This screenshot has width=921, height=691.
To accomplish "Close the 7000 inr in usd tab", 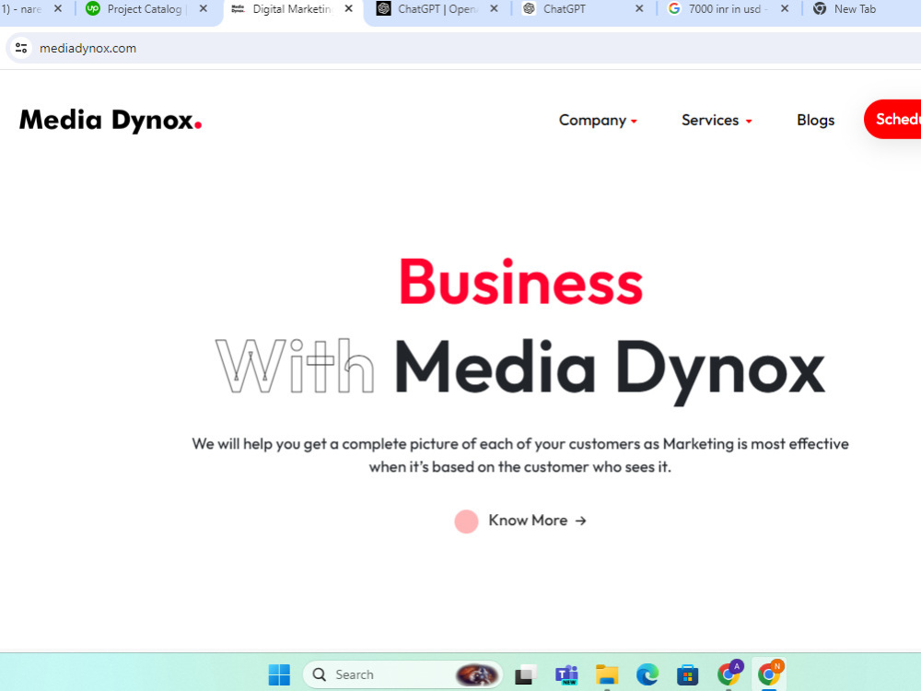I will pyautogui.click(x=785, y=9).
